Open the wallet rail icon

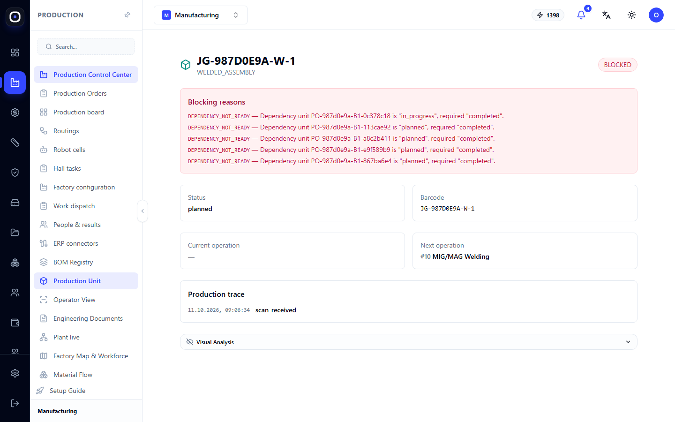(x=15, y=323)
